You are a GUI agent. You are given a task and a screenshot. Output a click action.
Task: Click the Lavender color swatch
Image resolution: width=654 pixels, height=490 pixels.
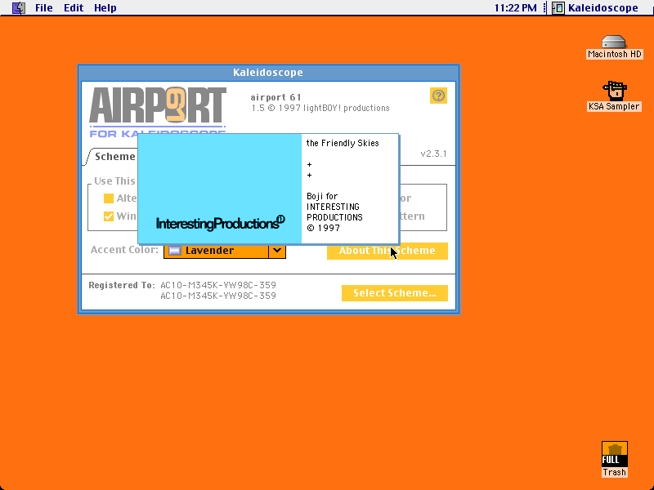175,251
